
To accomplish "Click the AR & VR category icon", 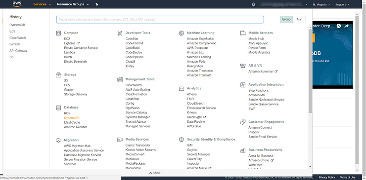I will click(243, 66).
